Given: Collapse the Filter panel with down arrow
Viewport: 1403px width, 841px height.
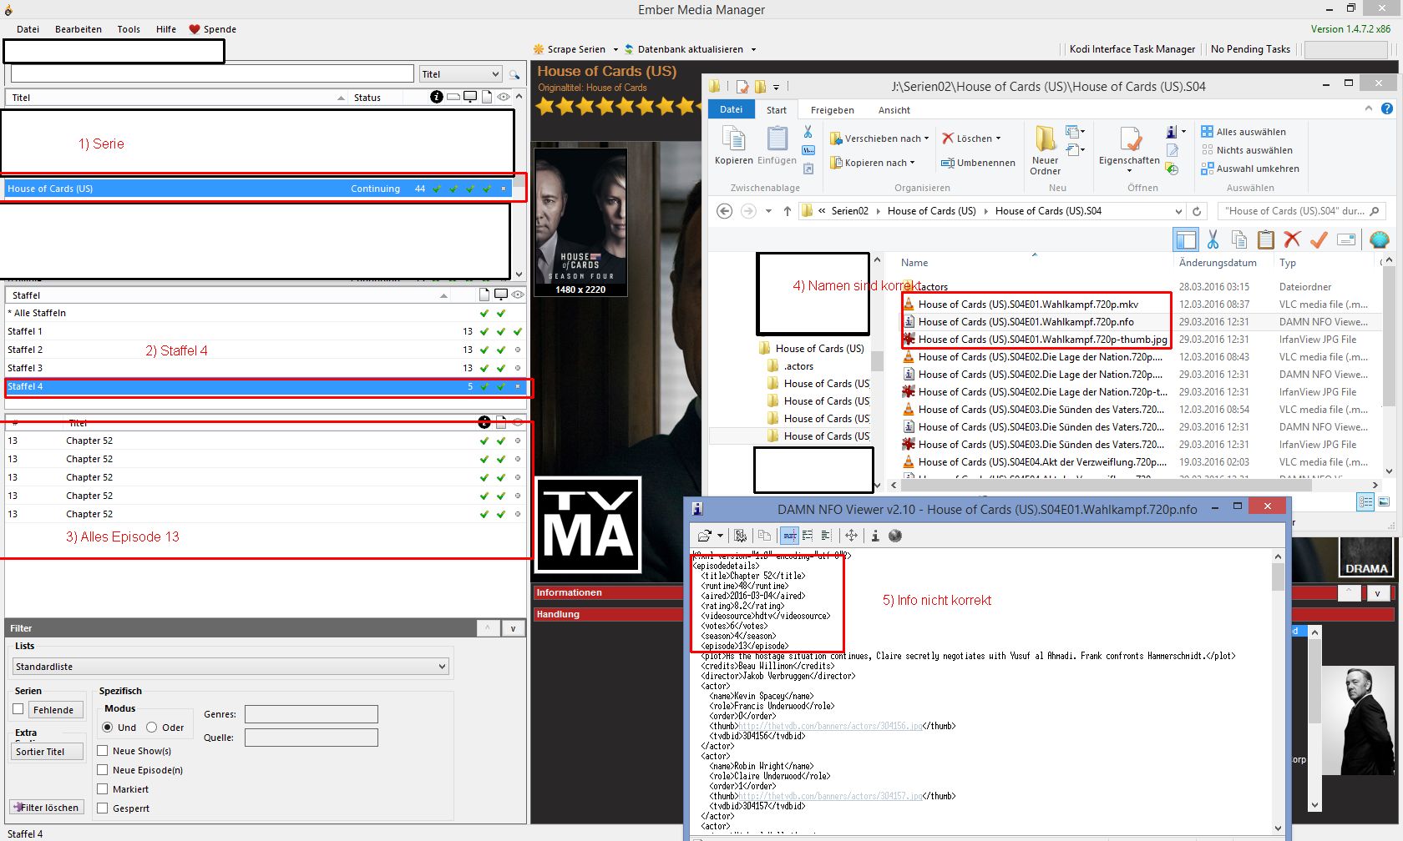Looking at the screenshot, I should (514, 629).
